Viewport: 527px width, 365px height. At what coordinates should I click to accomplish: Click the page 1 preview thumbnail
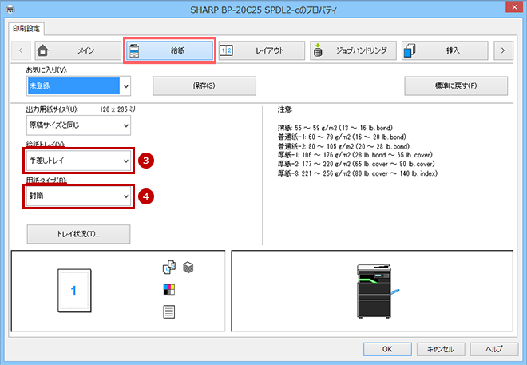(74, 291)
